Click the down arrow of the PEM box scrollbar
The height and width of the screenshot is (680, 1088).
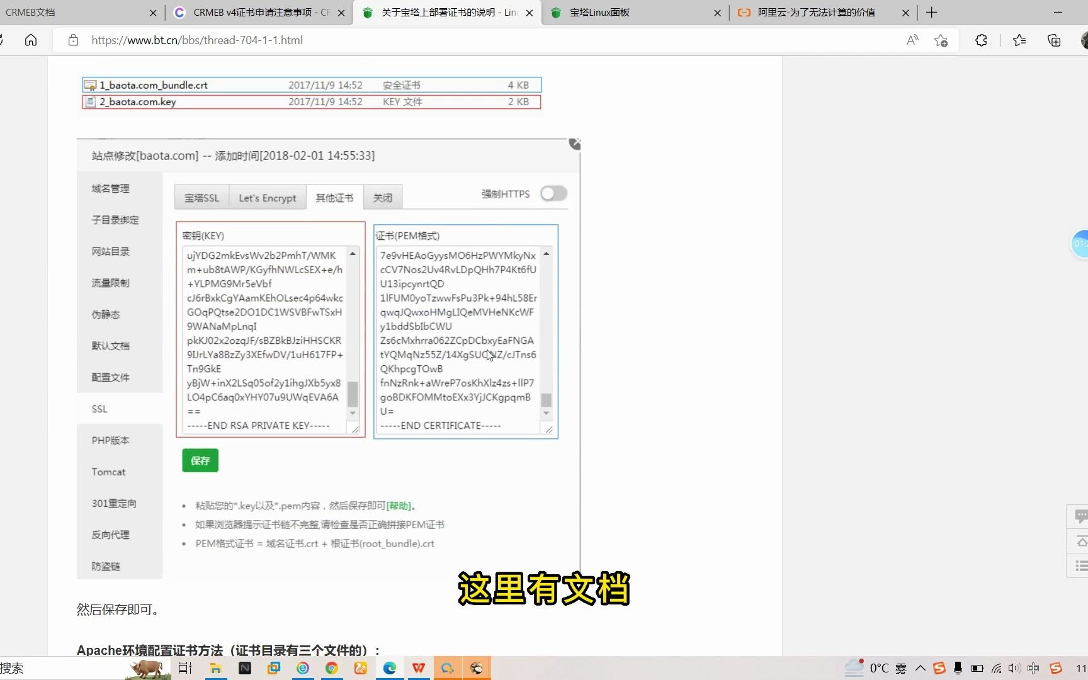pos(546,414)
